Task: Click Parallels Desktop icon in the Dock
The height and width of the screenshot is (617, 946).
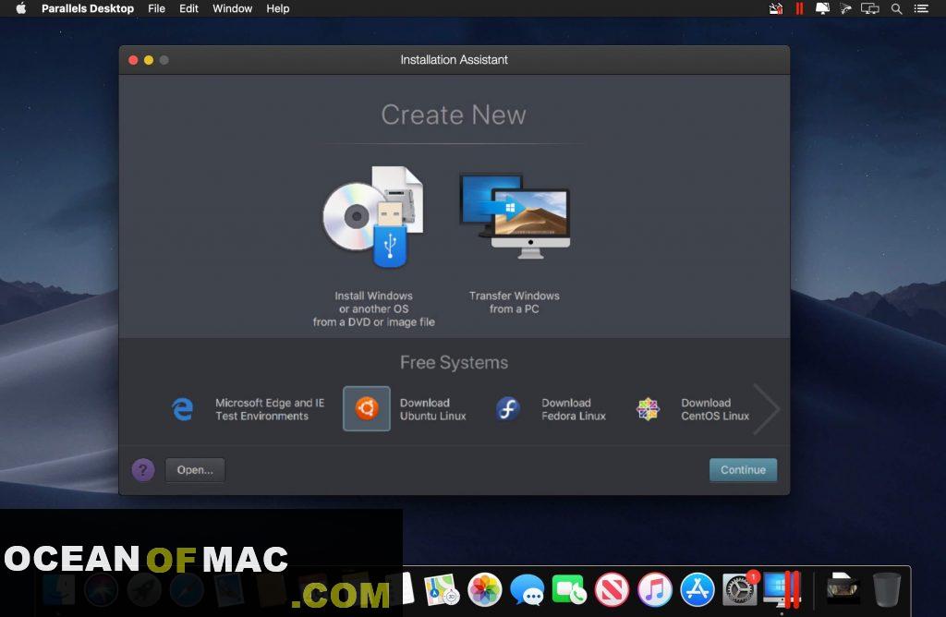Action: (782, 589)
